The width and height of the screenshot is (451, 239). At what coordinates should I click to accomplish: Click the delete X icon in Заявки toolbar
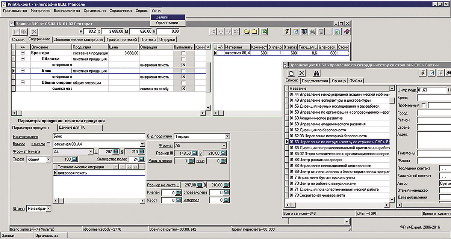click(x=34, y=32)
